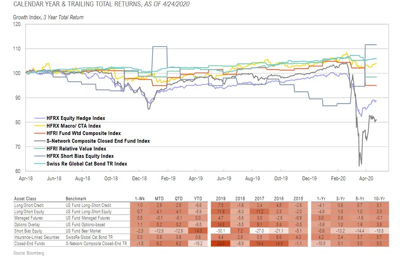
Task: Select the HFRX Short Bias Equity Index legend
Action: coord(80,156)
